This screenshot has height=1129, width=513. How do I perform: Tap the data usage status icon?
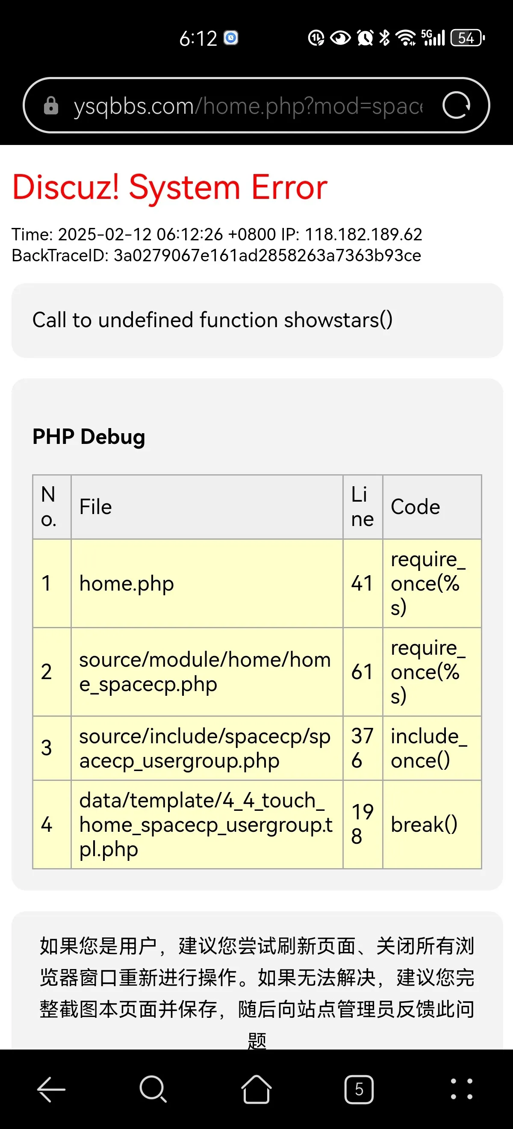tap(316, 38)
